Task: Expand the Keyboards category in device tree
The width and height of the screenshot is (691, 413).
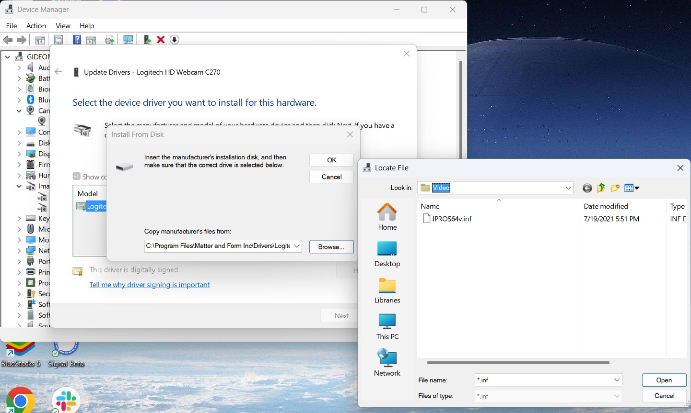Action: point(19,218)
